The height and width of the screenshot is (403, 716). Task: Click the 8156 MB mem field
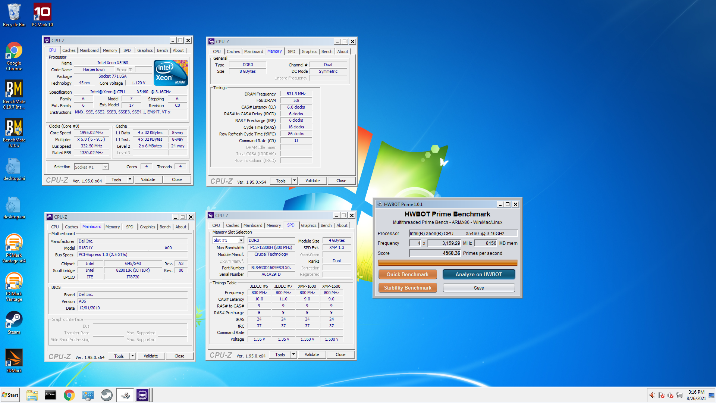(x=486, y=243)
